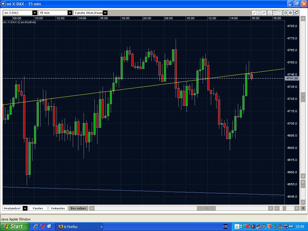The image size is (308, 231).
Task: Click the keyboard tray icon
Action: (280, 226)
